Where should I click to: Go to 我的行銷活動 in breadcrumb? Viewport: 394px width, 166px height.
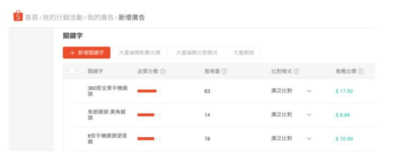point(63,18)
